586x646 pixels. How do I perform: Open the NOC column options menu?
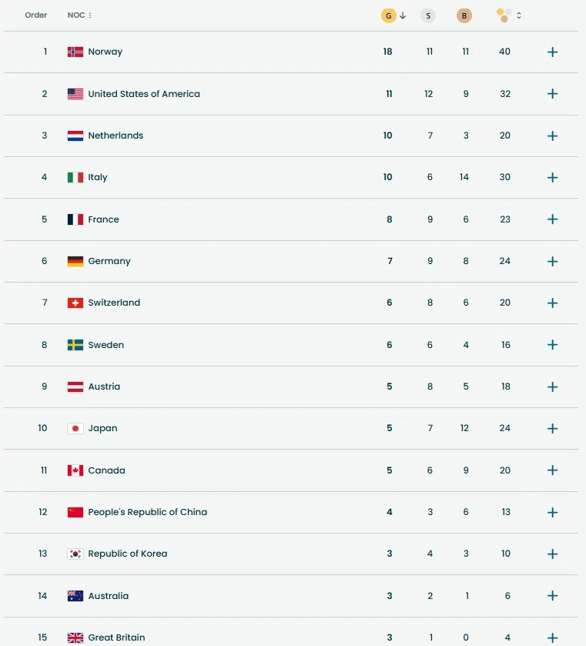[x=90, y=15]
